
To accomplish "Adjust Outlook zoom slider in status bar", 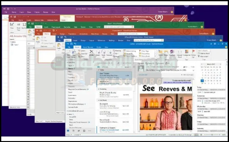I will pyautogui.click(x=212, y=135).
